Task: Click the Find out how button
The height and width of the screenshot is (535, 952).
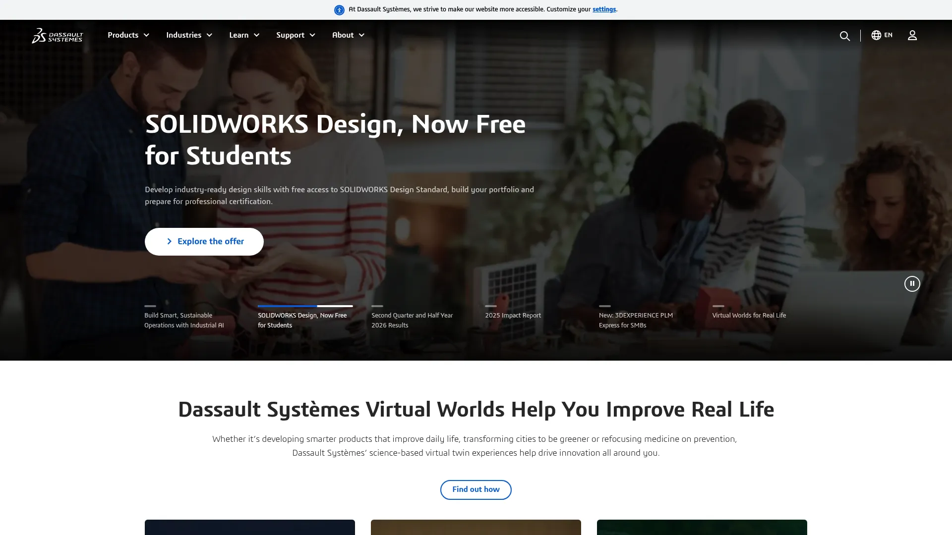Action: 476,490
